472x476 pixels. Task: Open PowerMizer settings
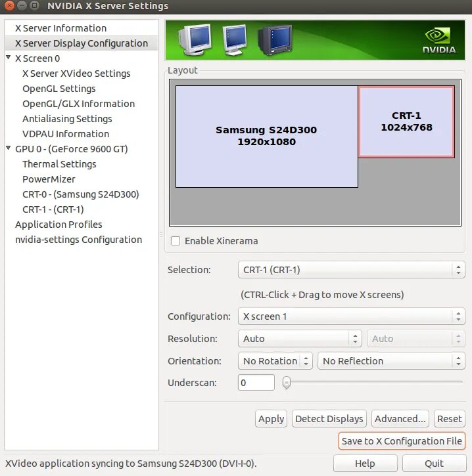tap(49, 179)
